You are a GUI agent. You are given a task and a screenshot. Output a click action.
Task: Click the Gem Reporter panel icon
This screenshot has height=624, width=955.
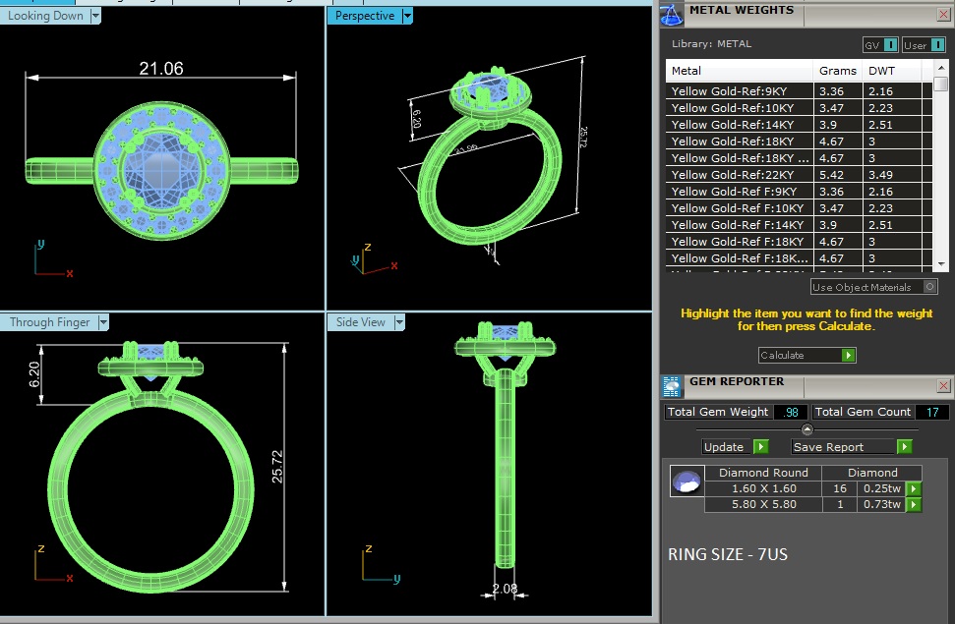(671, 385)
